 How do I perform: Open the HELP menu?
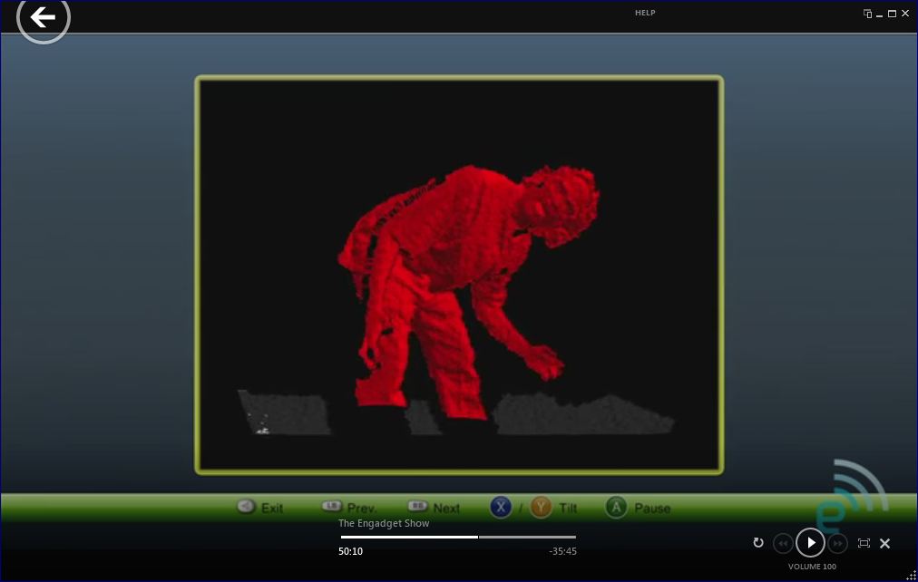[x=645, y=13]
